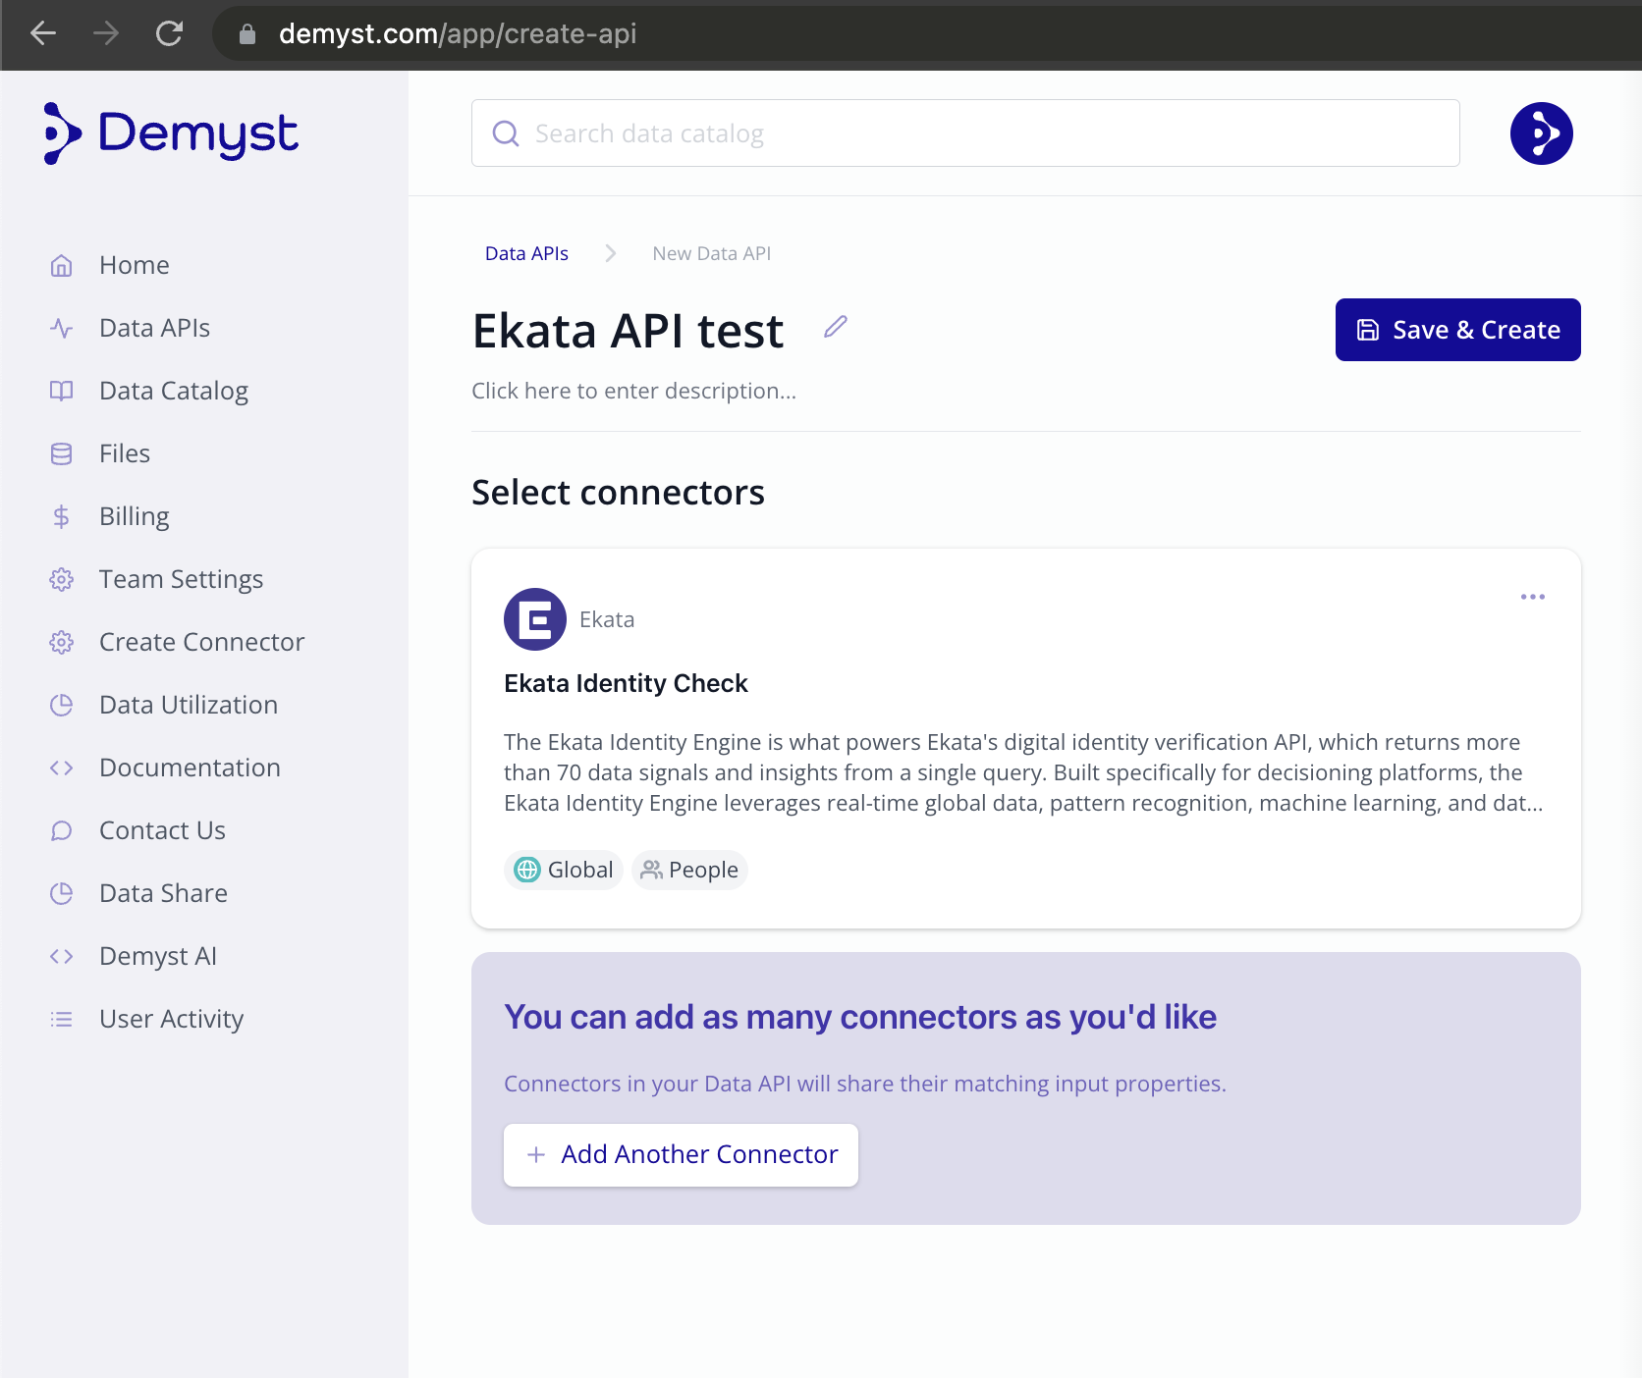Select Create Connector in the sidebar
Screen dimensions: 1642x1378
click(x=202, y=642)
